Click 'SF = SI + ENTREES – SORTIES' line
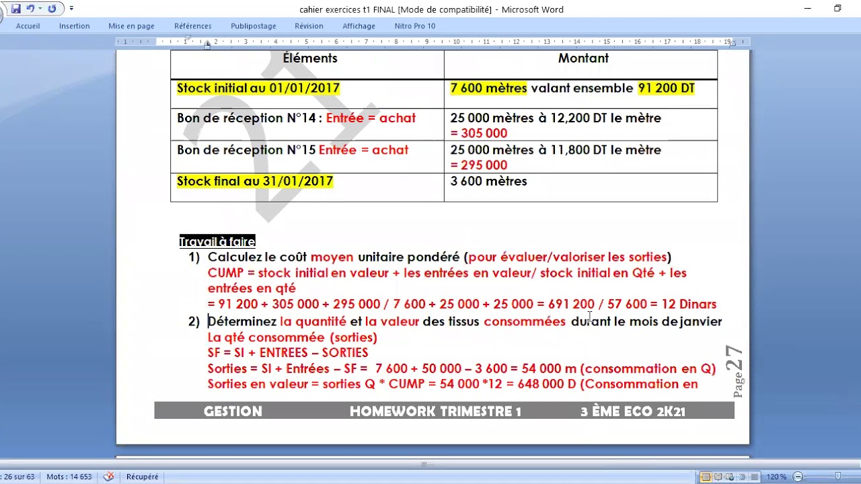 point(288,352)
